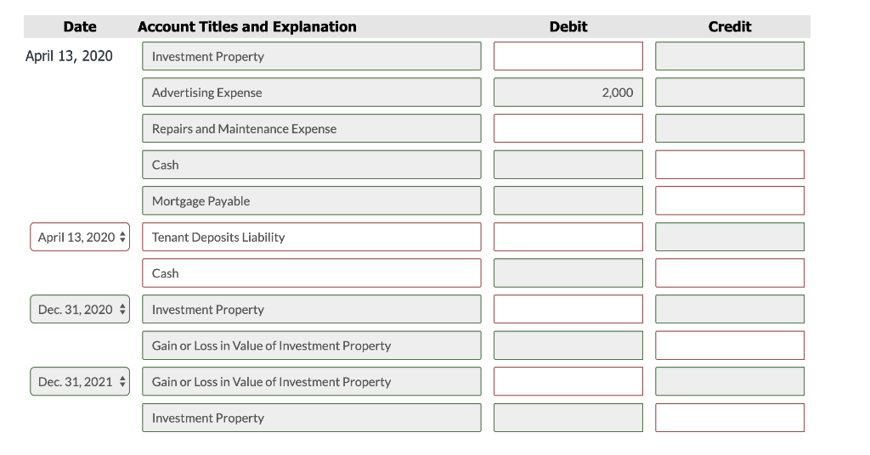Screen dimensions: 870x455
Task: Click the Tenant Deposits Liability debit field
Action: pyautogui.click(x=568, y=237)
